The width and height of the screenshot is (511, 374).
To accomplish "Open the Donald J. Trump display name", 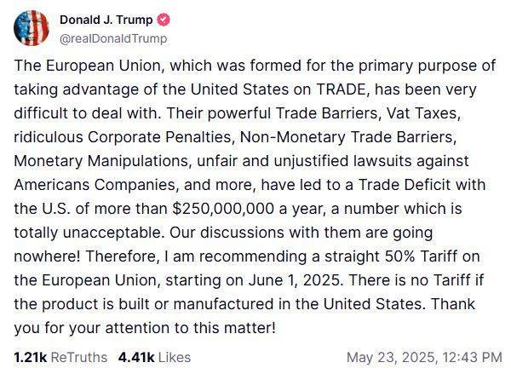I will point(106,20).
